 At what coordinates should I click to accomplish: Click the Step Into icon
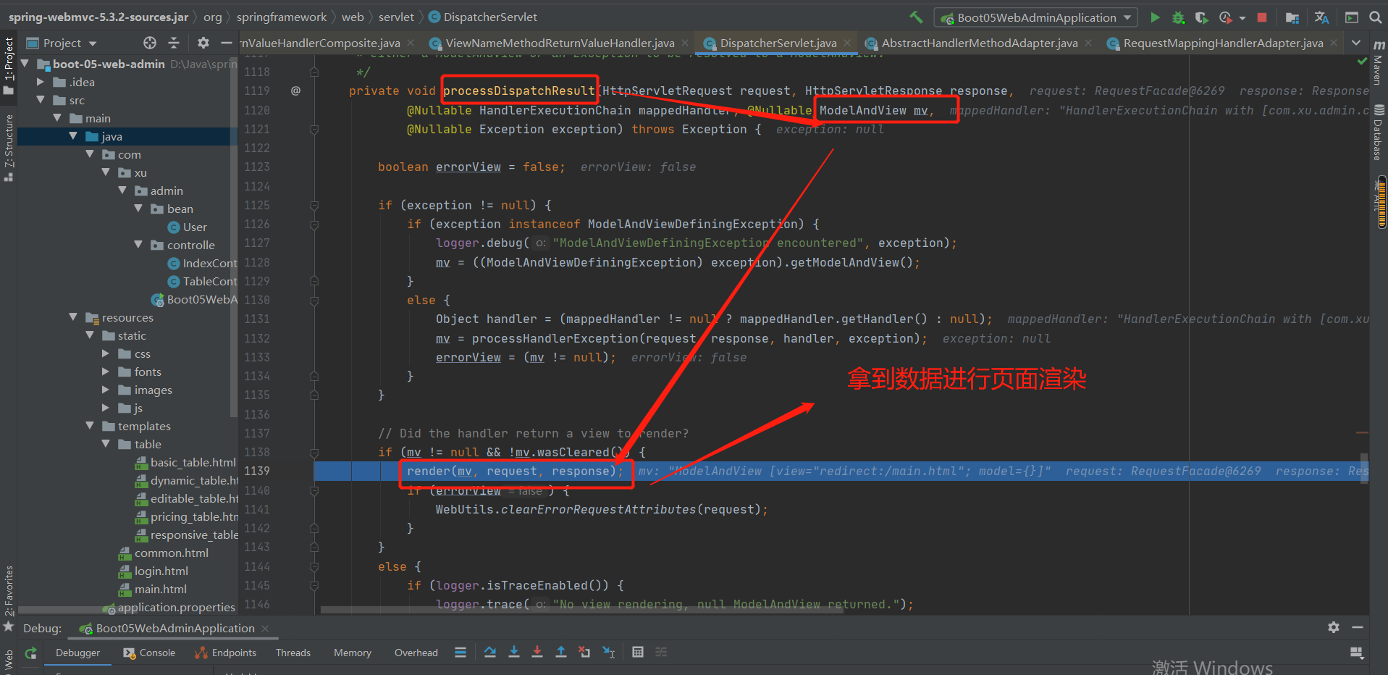coord(514,653)
